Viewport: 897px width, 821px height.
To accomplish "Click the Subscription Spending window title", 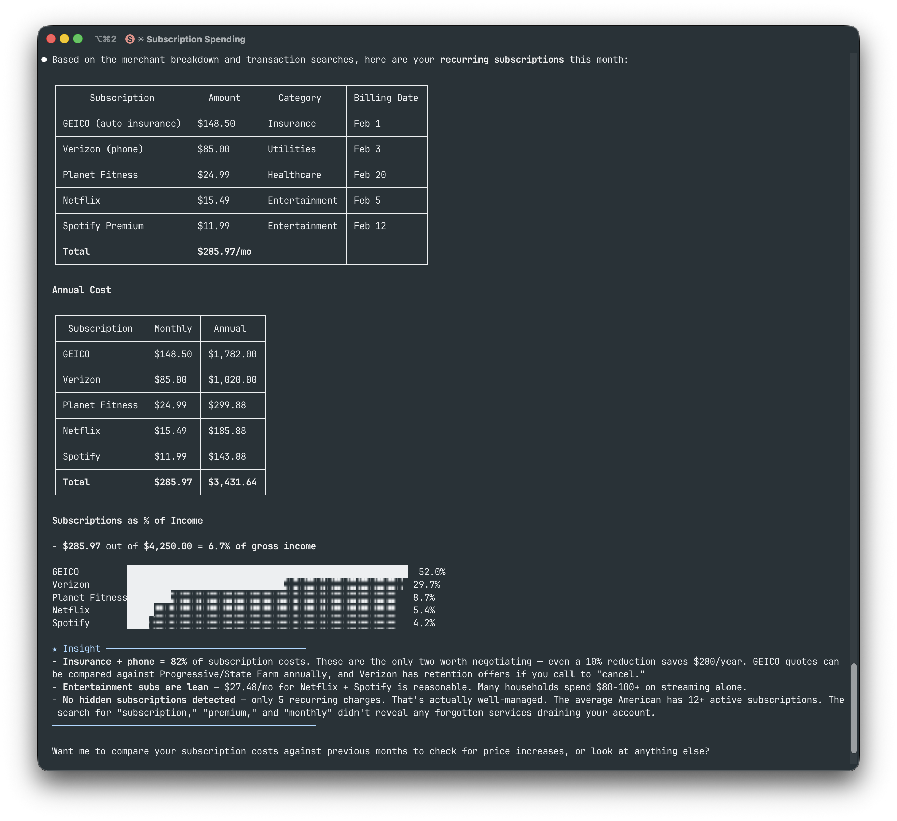I will click(195, 39).
